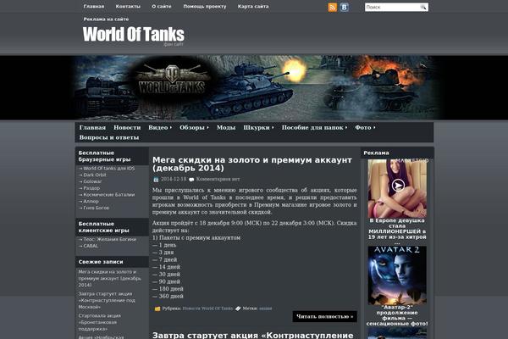
Task: Open Теос: Желания Богини link
Action: (x=110, y=239)
